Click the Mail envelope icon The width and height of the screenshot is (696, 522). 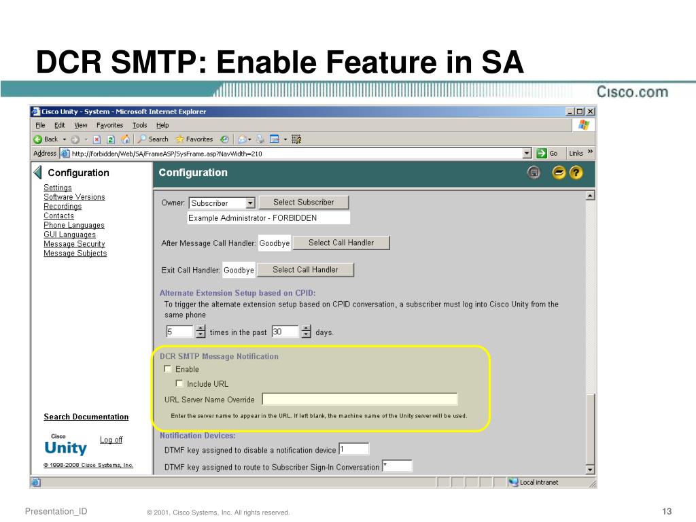tap(242, 139)
